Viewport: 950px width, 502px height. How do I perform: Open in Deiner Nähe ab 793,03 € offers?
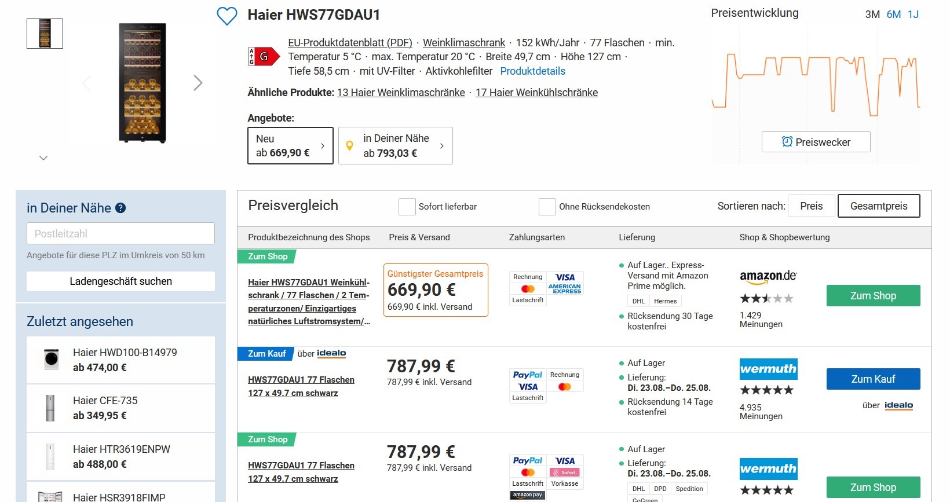point(396,146)
